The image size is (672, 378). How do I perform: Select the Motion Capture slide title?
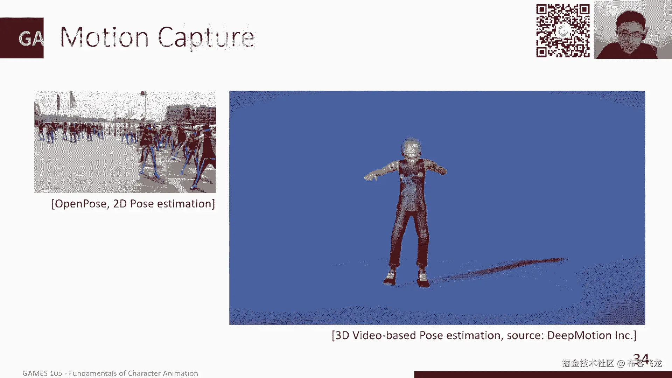coord(157,37)
